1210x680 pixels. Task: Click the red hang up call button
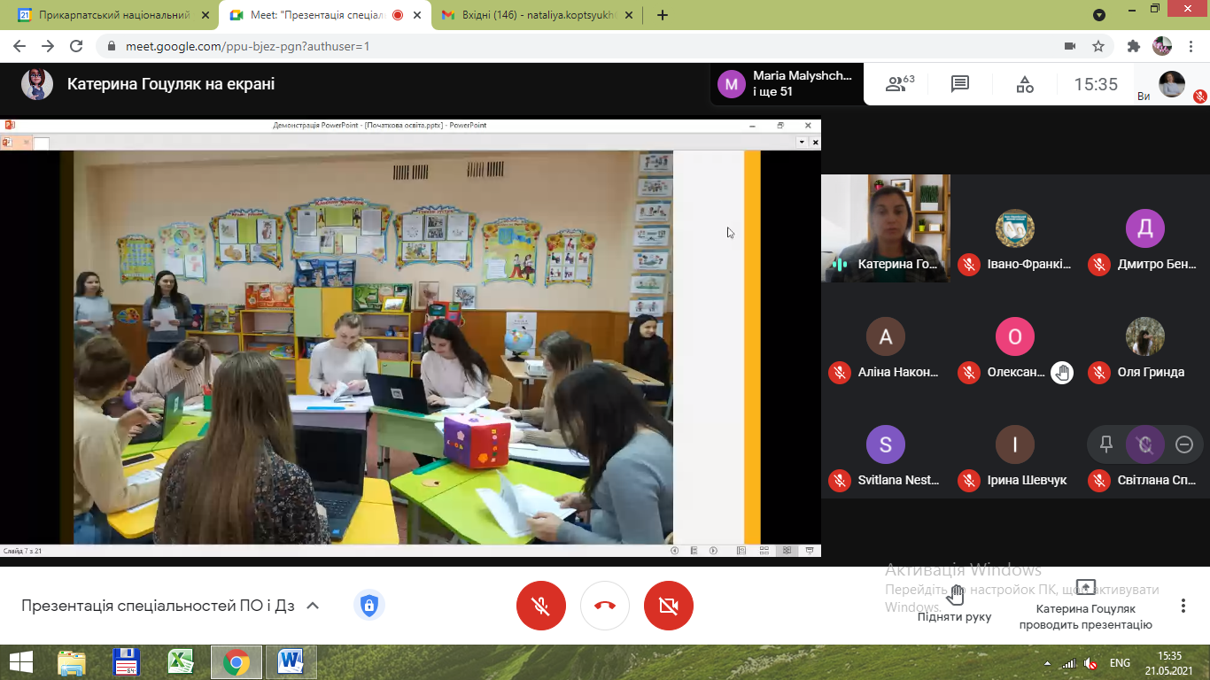click(605, 606)
